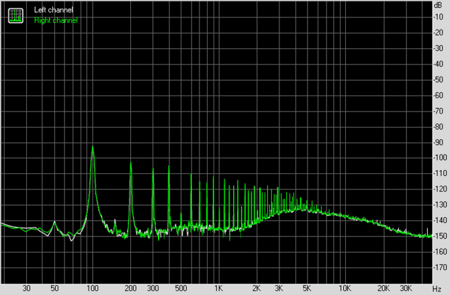
Task: Click the 5K frequency axis label
Action: [306, 288]
